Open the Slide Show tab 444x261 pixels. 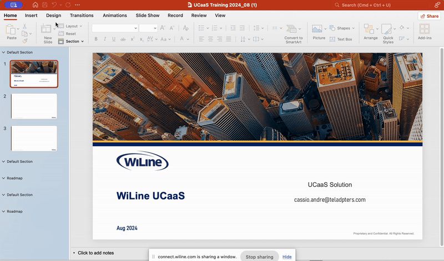click(x=148, y=16)
